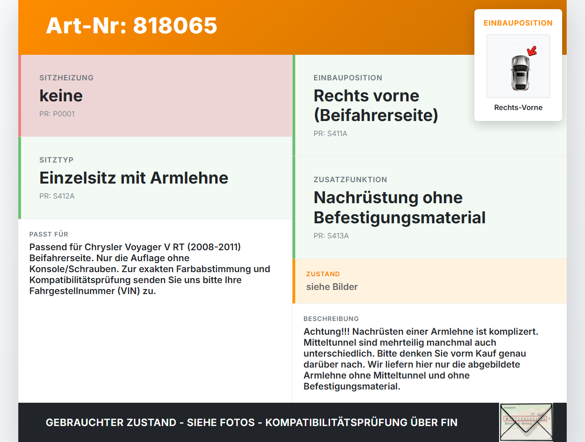
Task: Click the 'PR: S411A' code
Action: [x=330, y=133]
